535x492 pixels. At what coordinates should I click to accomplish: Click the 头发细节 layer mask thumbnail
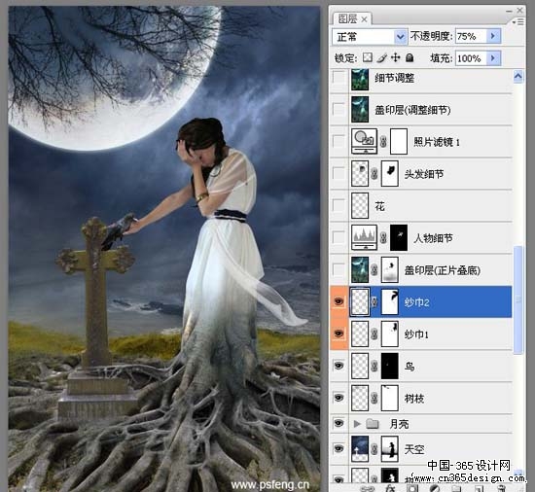(390, 173)
